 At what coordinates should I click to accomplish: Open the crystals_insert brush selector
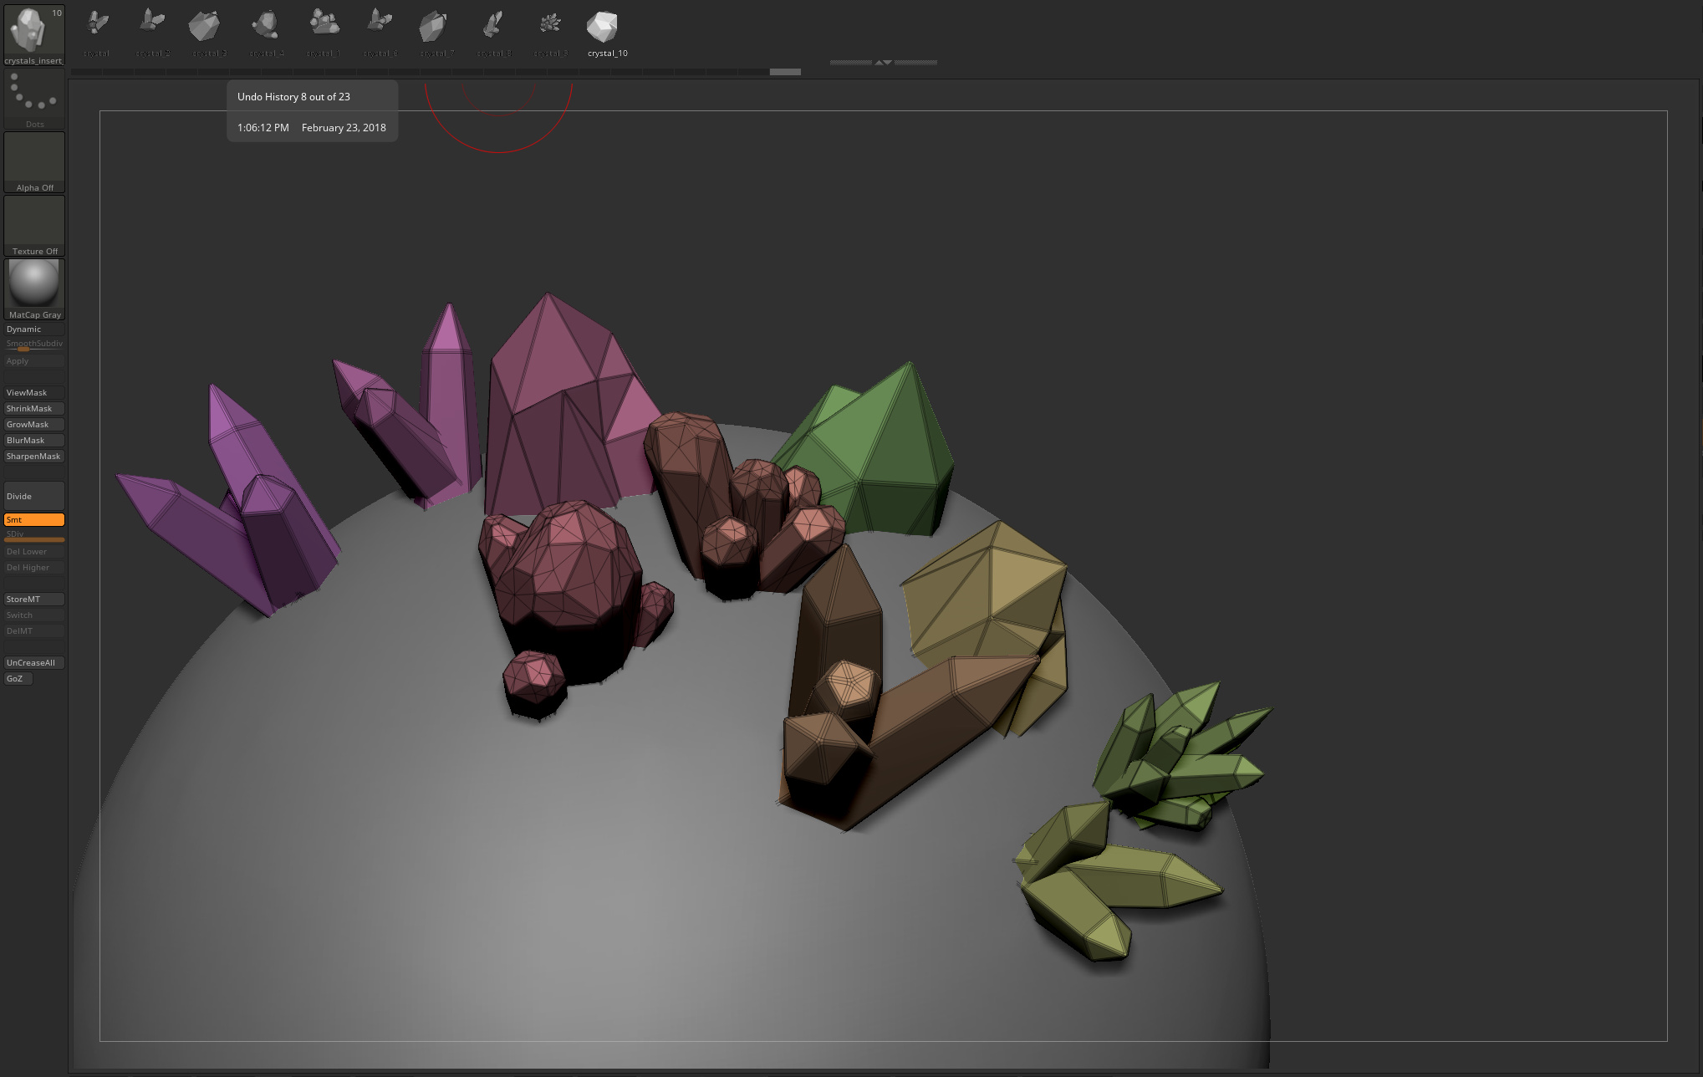33,33
